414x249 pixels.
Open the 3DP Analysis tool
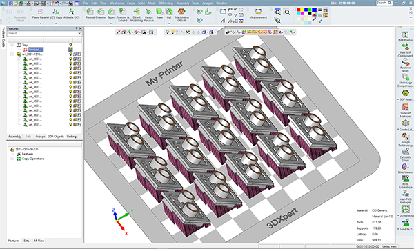tap(405, 95)
